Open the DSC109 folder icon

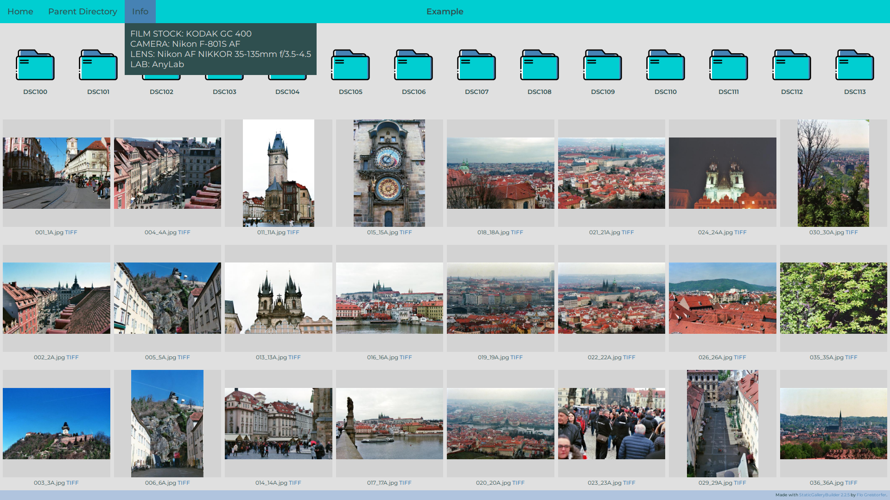tap(603, 65)
